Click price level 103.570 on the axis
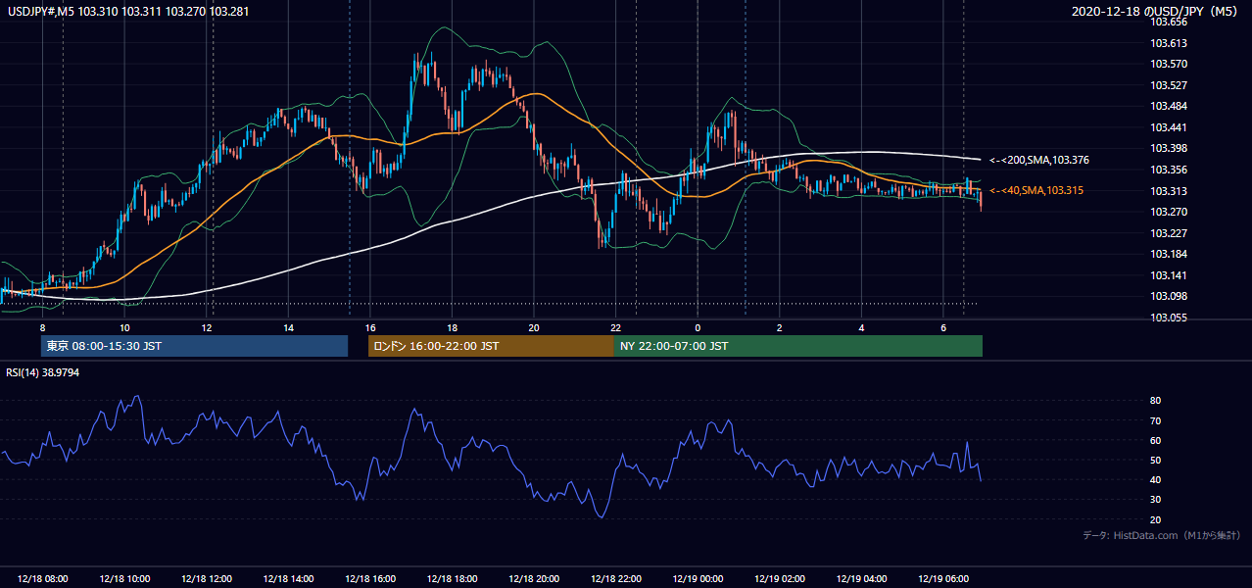This screenshot has height=588, width=1252. click(1170, 64)
